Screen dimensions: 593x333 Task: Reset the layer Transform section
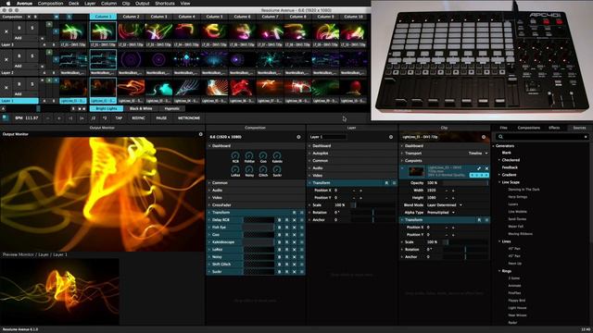point(386,183)
